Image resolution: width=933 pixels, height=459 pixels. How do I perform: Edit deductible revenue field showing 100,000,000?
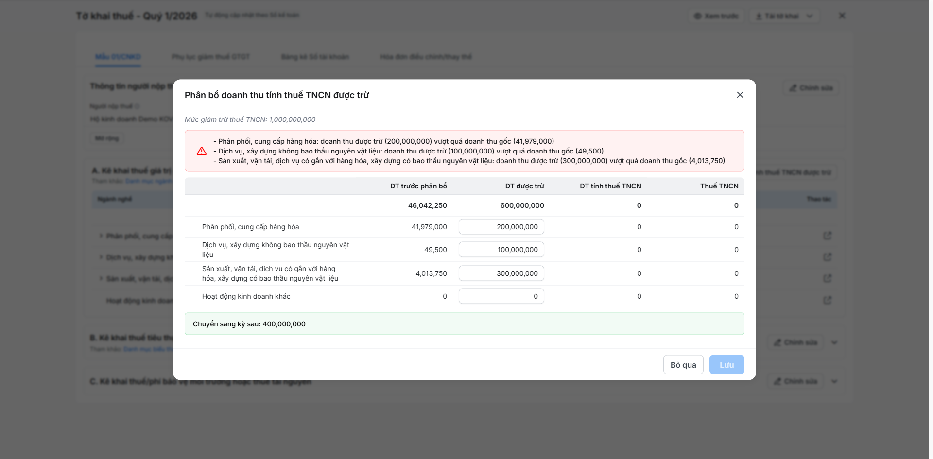(x=501, y=250)
